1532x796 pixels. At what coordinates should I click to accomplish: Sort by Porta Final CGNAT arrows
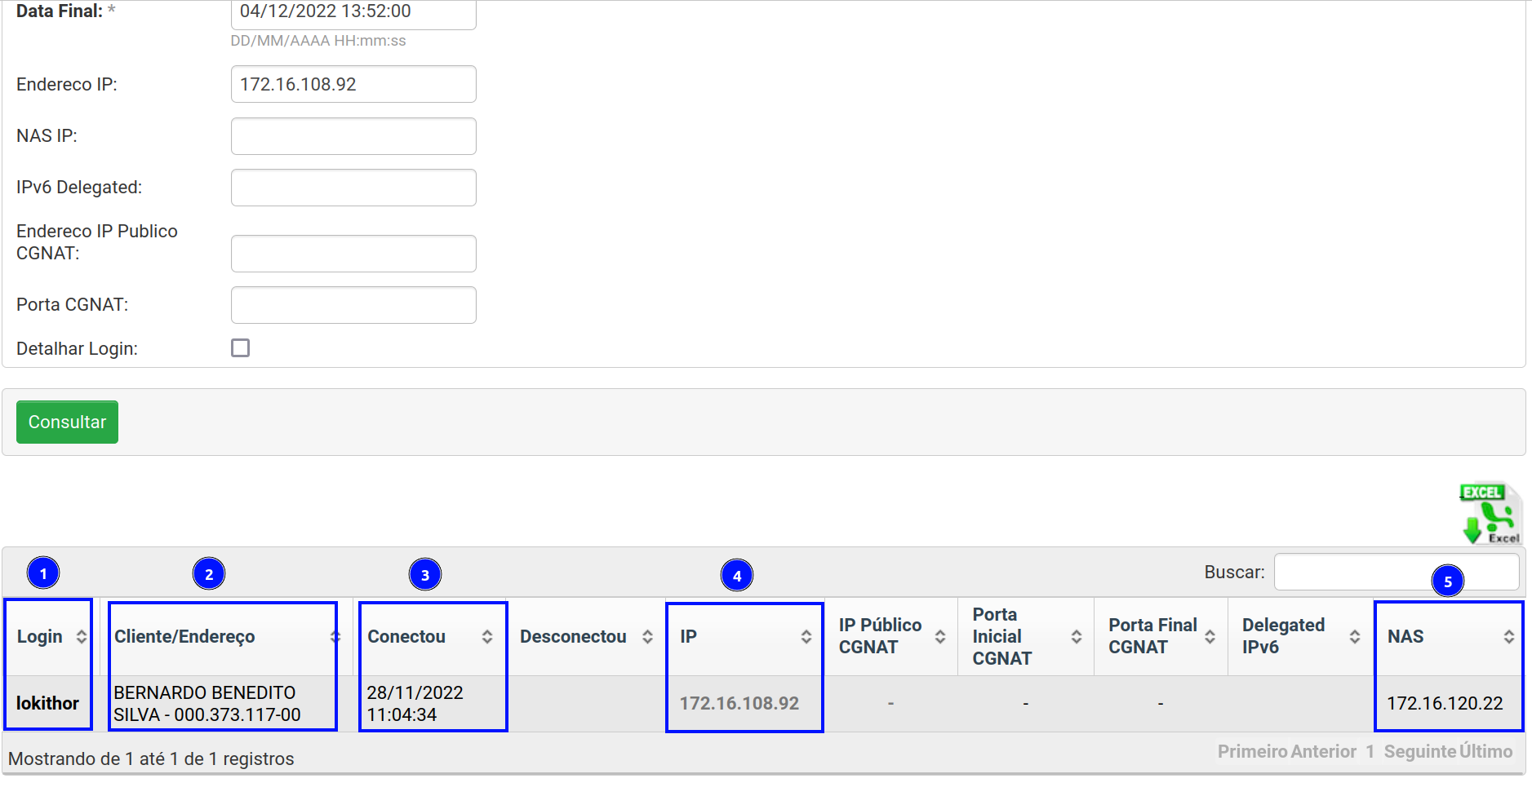point(1210,637)
